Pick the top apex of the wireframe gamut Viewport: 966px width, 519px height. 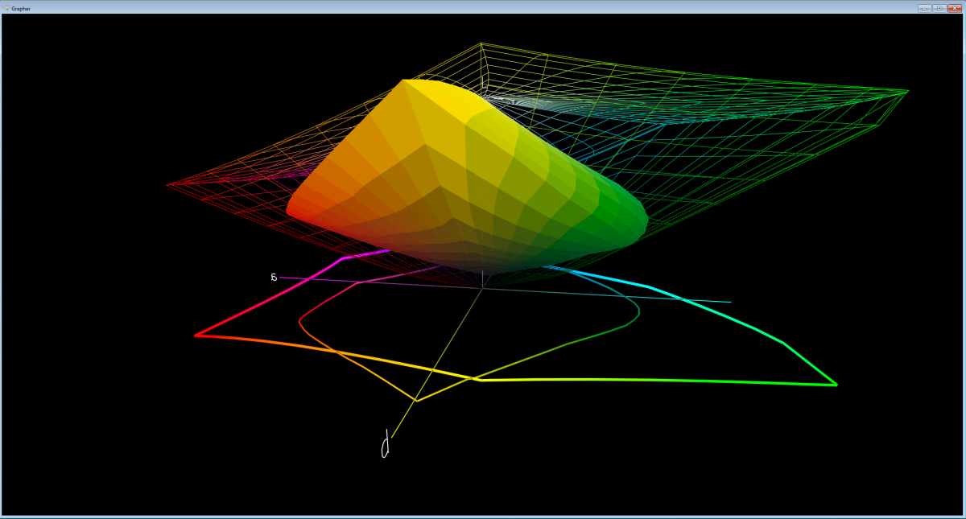[481, 43]
